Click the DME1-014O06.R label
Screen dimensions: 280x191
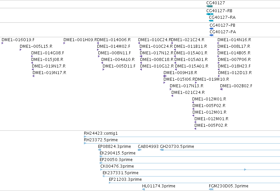click(x=114, y=40)
